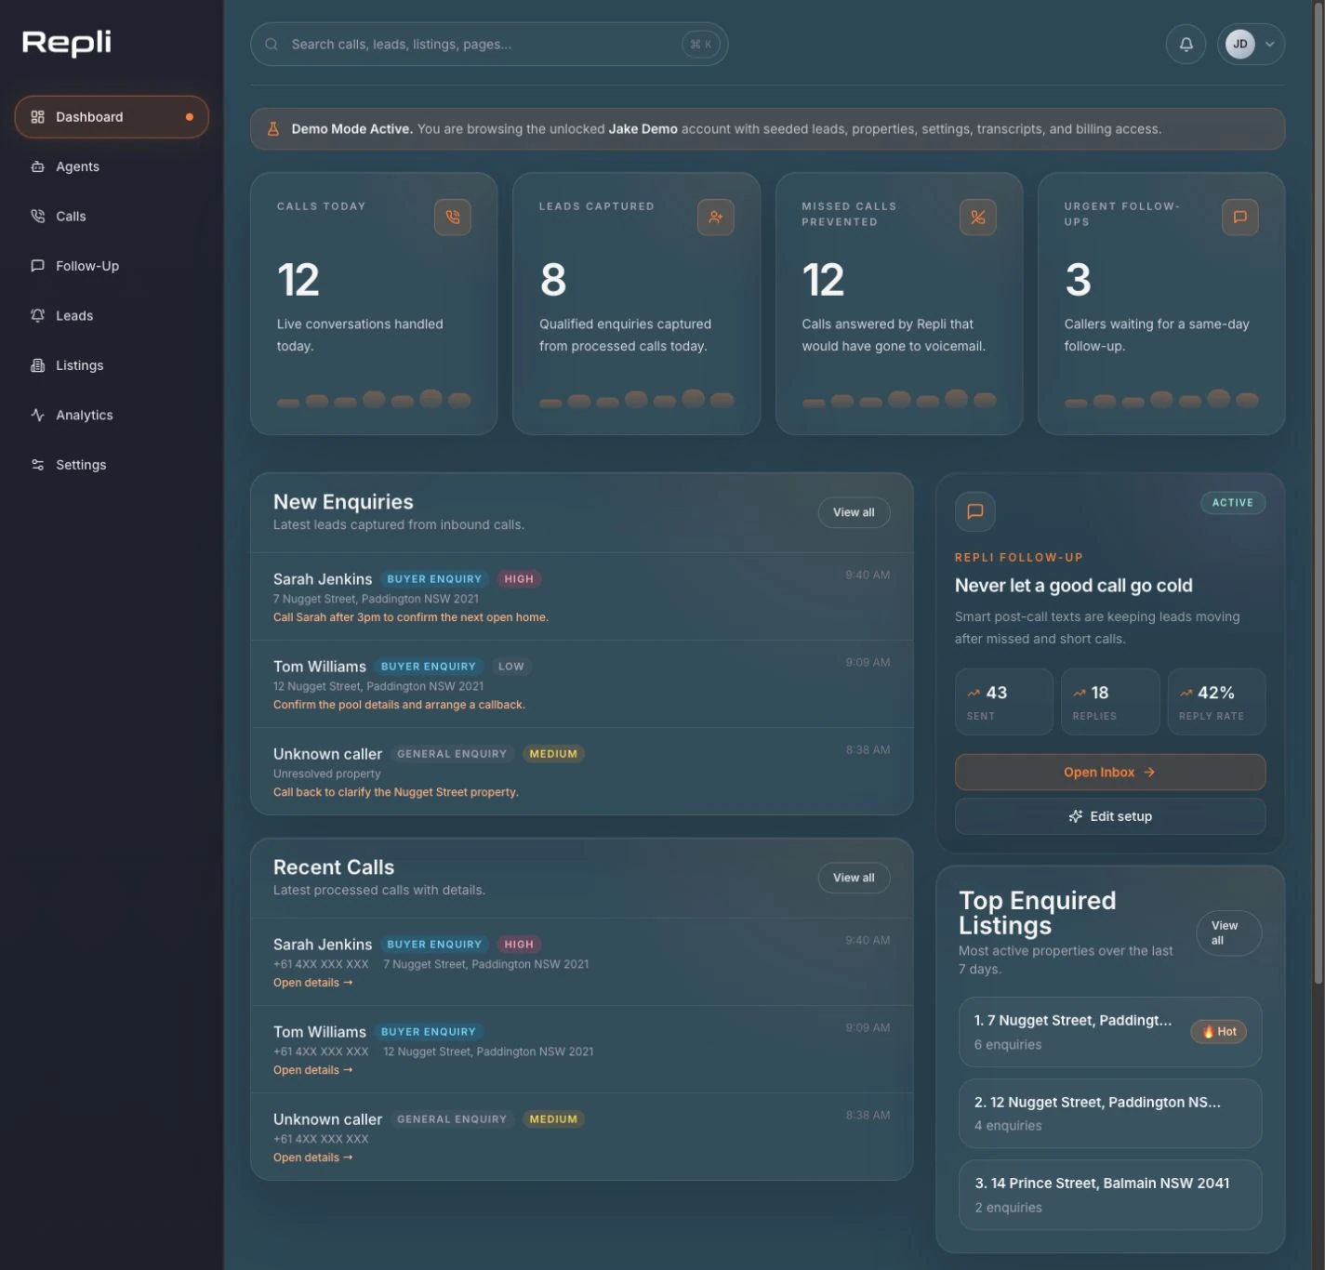Open Listings in the sidebar
Viewport: 1325px width, 1270px height.
coord(112,365)
